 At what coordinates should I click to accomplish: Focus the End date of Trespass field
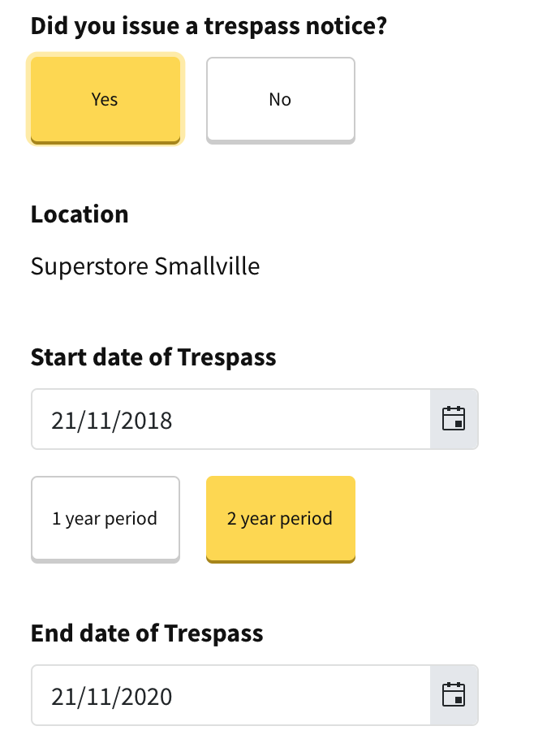[x=230, y=695]
